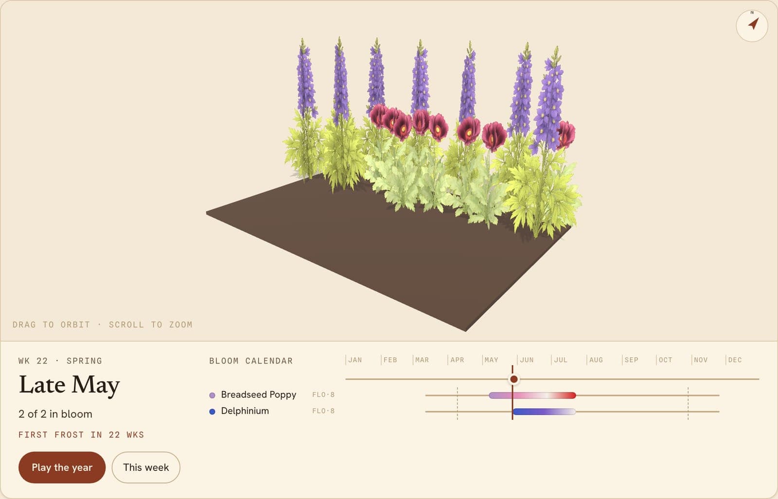This screenshot has width=778, height=499.
Task: Click the MAY month label
Action: click(492, 360)
